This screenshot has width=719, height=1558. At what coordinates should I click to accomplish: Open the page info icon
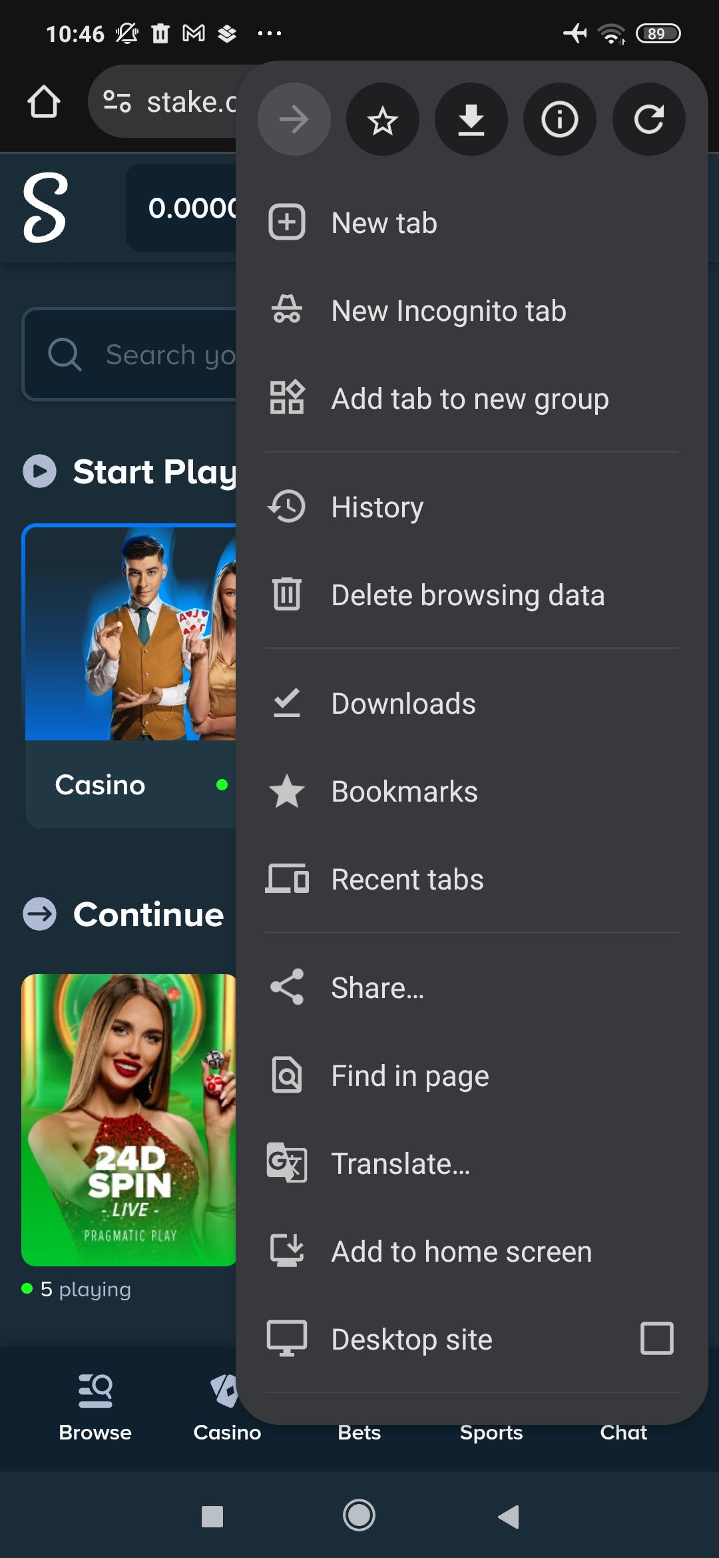coord(560,120)
